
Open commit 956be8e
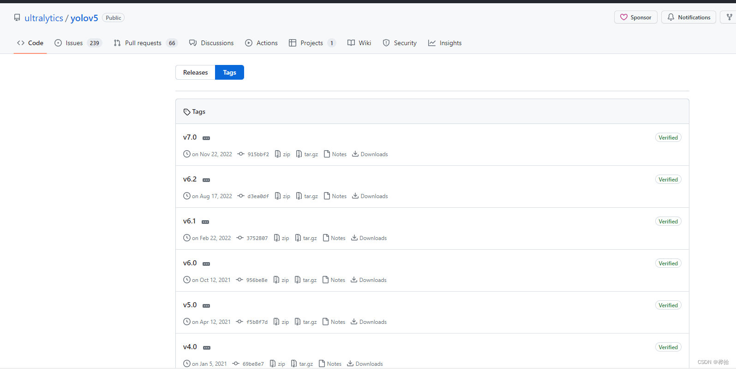(x=252, y=280)
